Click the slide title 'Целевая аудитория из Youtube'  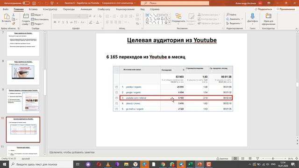172,40
